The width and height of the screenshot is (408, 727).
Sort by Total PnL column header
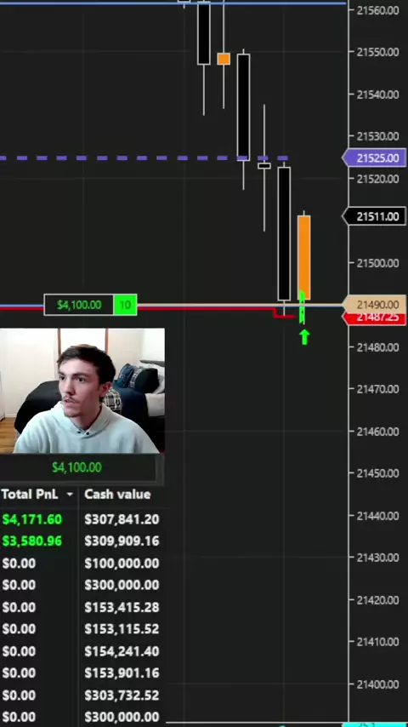tap(30, 495)
